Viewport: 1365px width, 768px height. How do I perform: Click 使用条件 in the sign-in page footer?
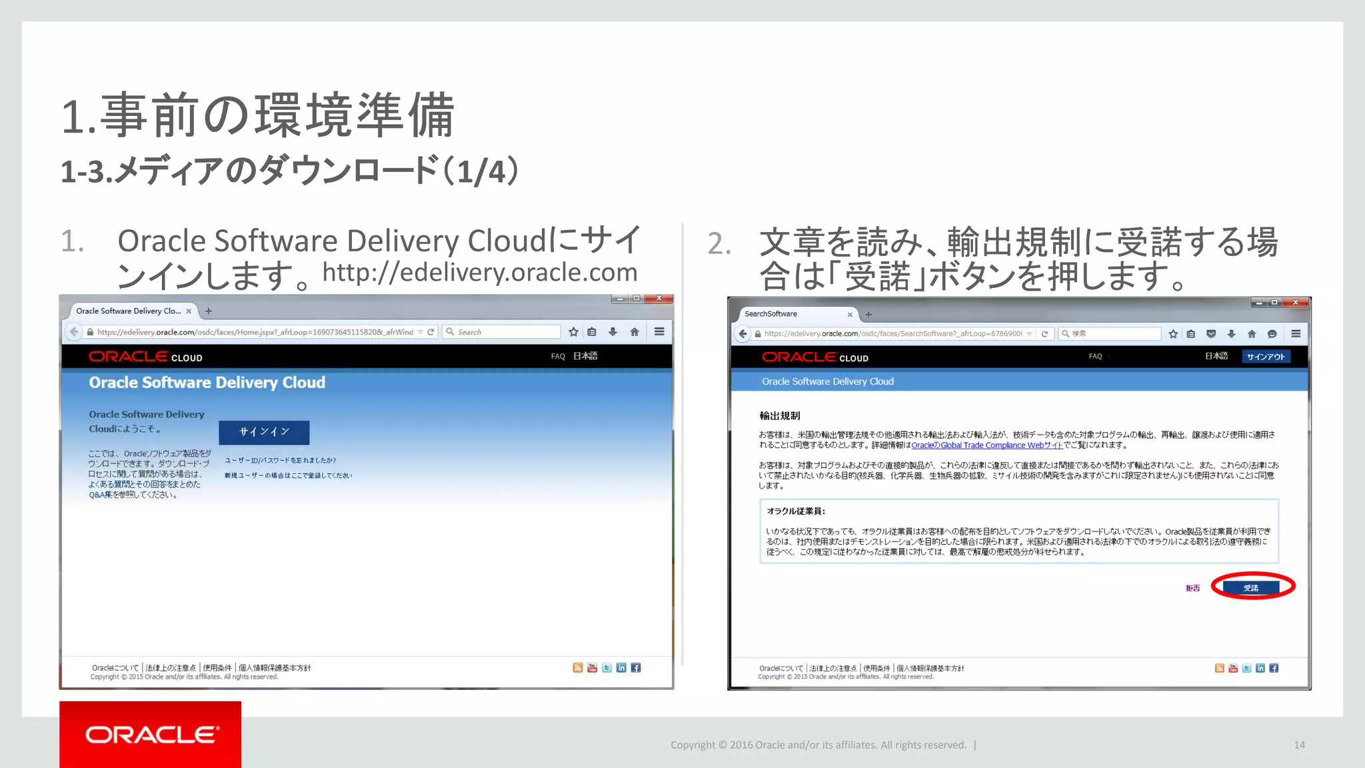coord(217,667)
